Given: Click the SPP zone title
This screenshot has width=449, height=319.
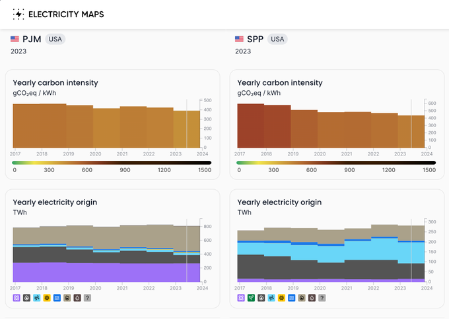Looking at the screenshot, I should [255, 39].
